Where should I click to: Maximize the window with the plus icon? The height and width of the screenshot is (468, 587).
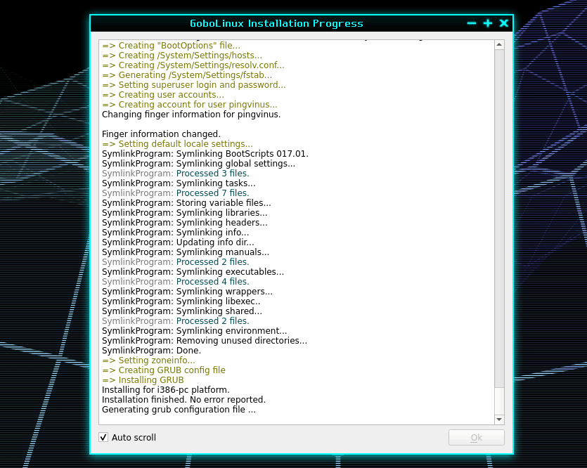coord(488,24)
